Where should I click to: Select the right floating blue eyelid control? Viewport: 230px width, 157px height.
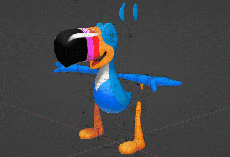pyautogui.click(x=135, y=12)
